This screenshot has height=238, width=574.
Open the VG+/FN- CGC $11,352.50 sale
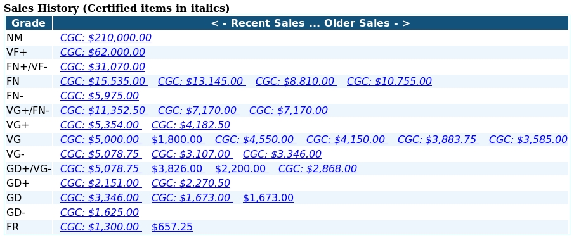pyautogui.click(x=104, y=110)
